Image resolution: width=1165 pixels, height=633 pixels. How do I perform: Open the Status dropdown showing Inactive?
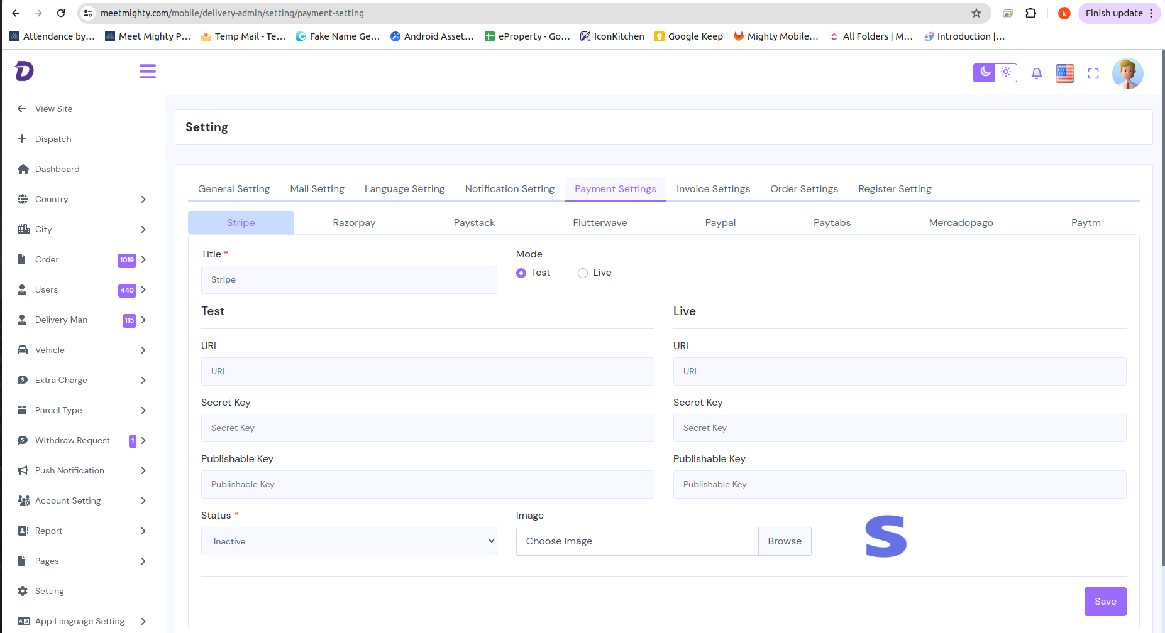click(349, 541)
